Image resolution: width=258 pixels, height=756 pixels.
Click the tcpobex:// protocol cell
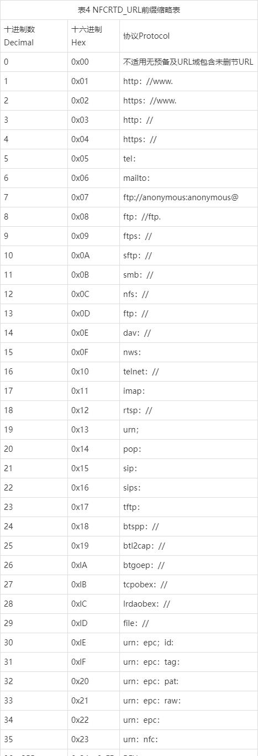click(188, 585)
